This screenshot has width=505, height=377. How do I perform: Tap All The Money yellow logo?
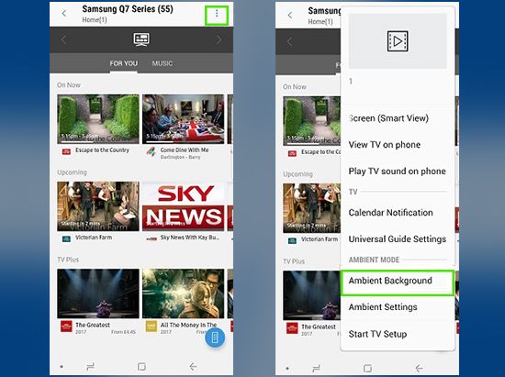click(x=151, y=327)
